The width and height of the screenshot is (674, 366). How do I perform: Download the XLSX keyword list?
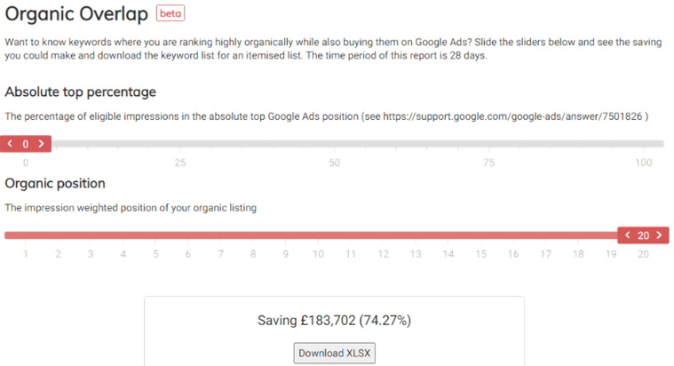[334, 353]
